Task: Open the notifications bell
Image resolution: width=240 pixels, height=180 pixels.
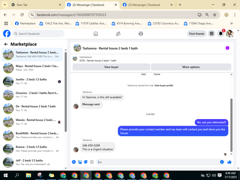Action: 221,34
